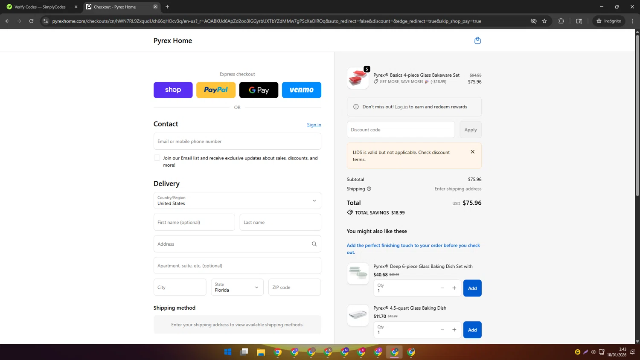Open the taskbar clock showing 3:43
The image size is (640, 360).
(617, 352)
